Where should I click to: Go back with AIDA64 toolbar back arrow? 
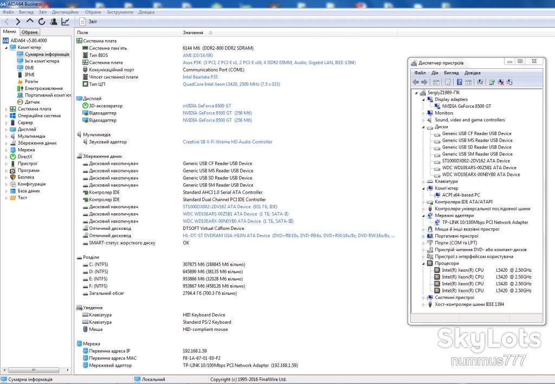[7, 22]
